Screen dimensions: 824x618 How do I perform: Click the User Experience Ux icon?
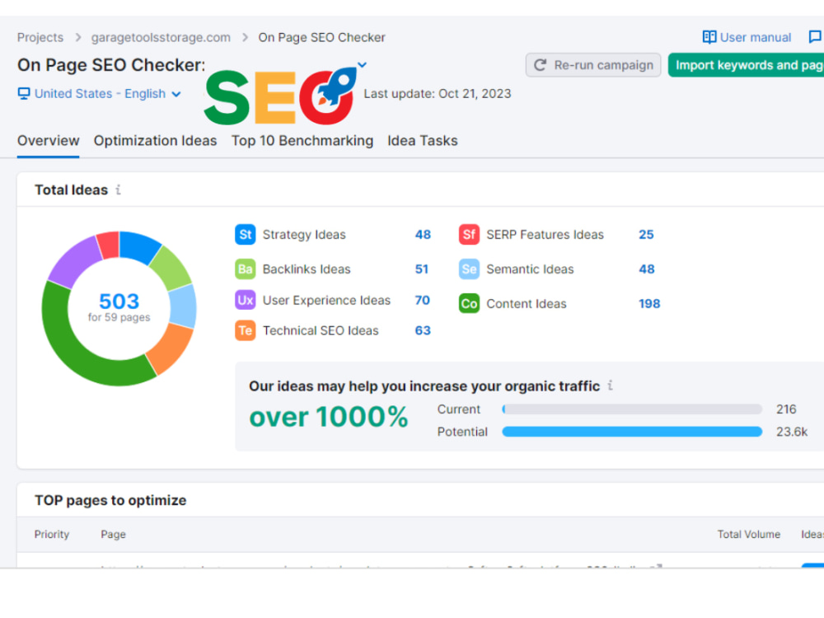pos(245,300)
